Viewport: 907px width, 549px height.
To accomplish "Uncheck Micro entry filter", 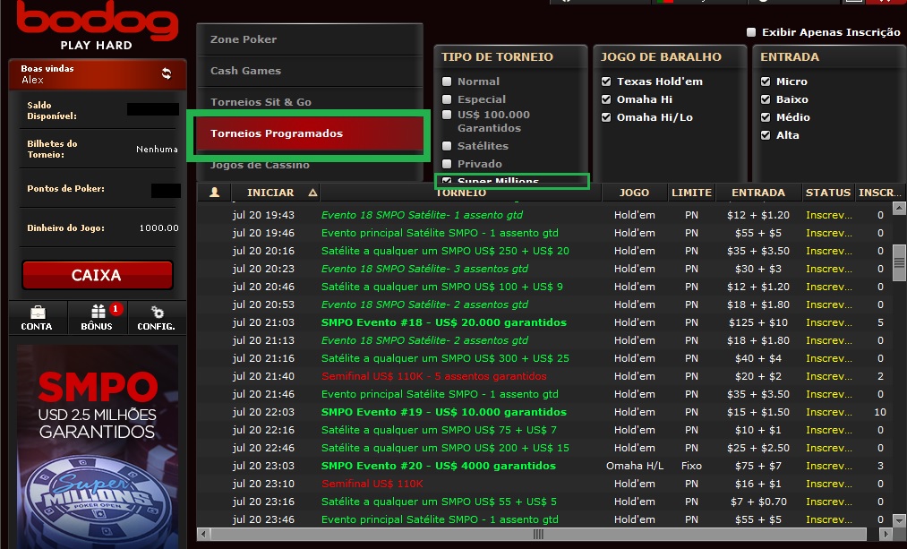I will tap(766, 81).
